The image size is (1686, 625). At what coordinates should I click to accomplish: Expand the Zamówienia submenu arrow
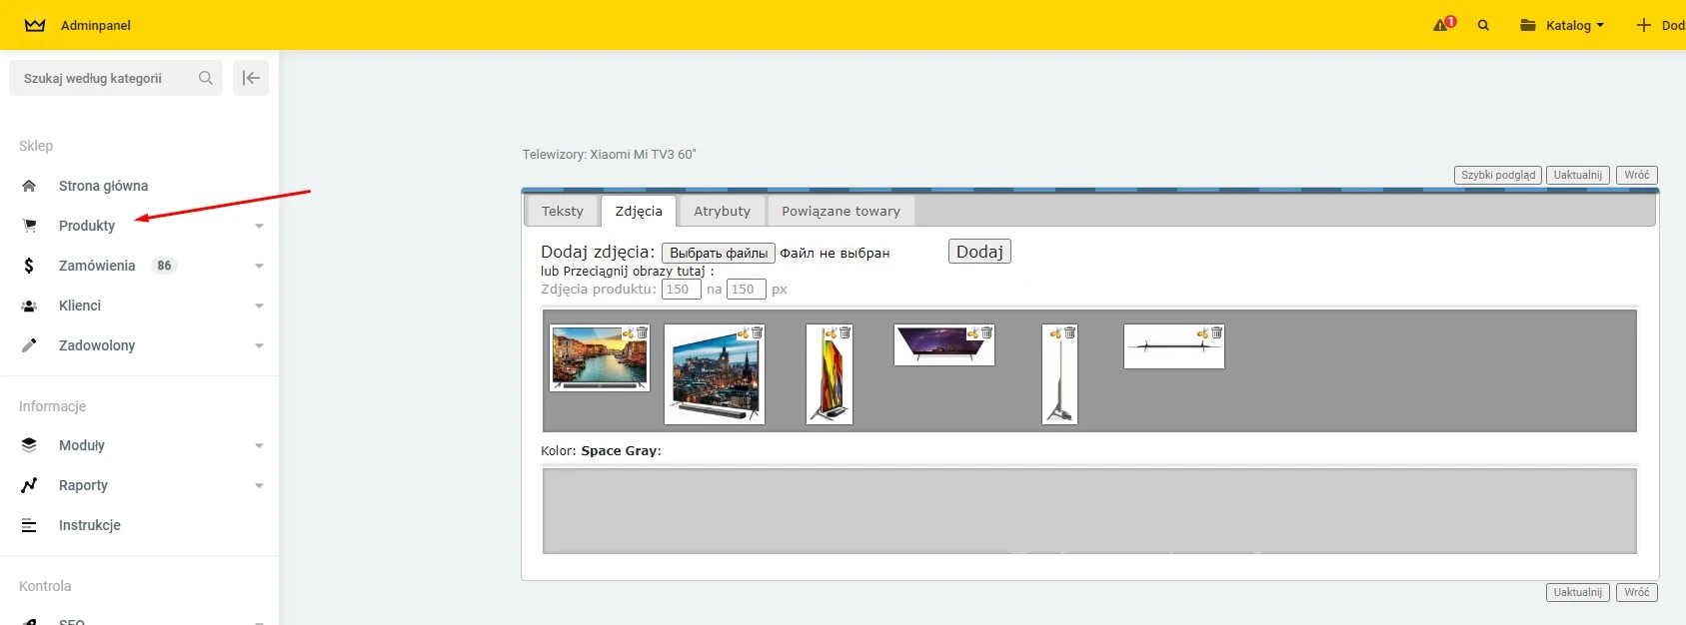pyautogui.click(x=259, y=266)
